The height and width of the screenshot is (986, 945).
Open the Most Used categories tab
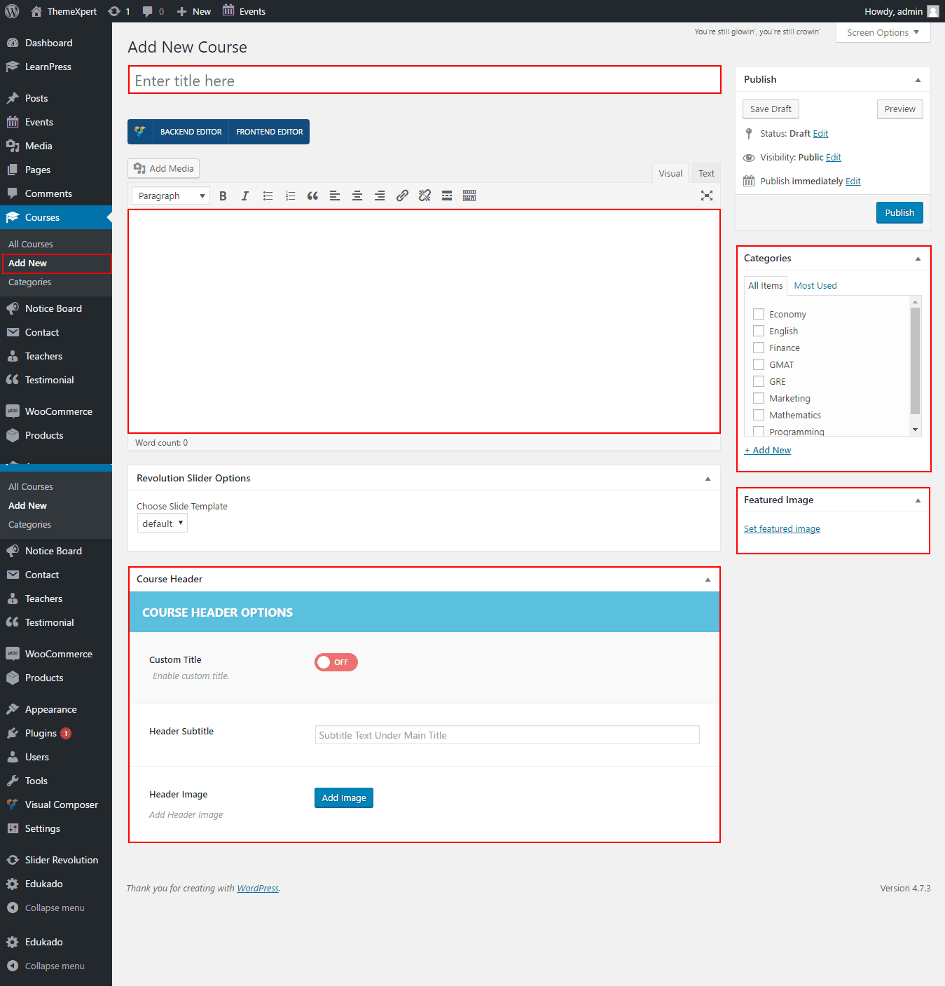[x=815, y=286]
